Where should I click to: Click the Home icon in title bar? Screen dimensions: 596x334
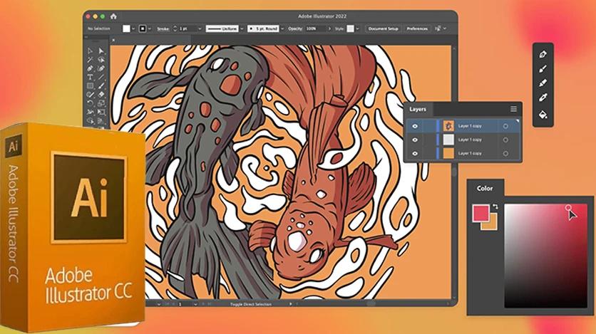(113, 16)
